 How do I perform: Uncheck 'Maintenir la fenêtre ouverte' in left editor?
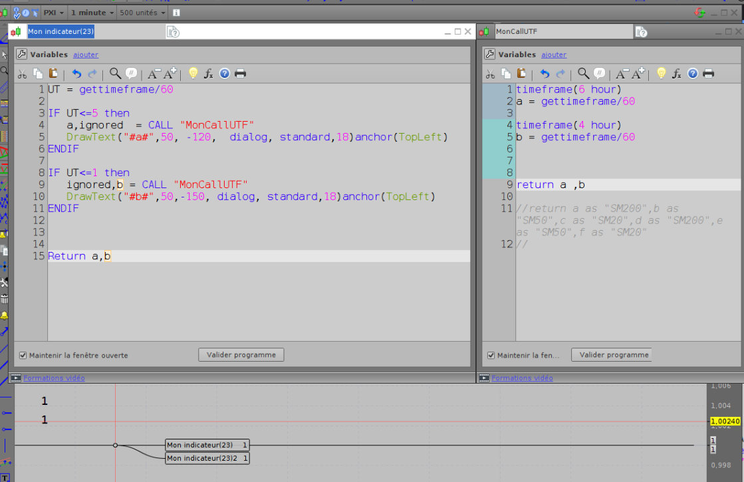[x=23, y=355]
